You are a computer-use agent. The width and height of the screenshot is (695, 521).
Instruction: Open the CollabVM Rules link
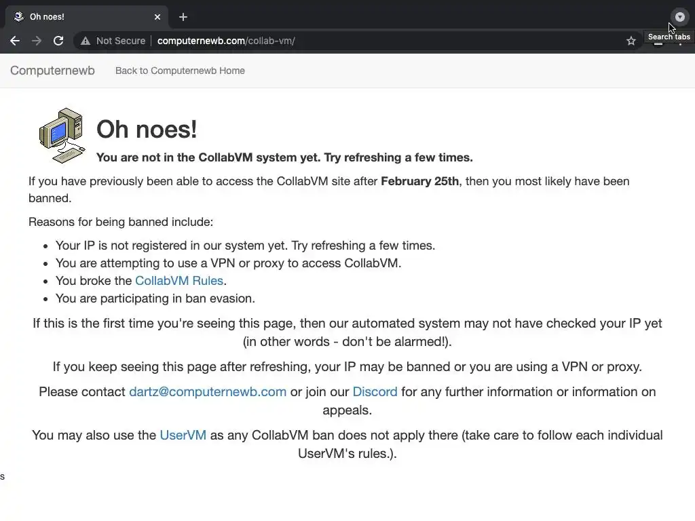point(179,281)
